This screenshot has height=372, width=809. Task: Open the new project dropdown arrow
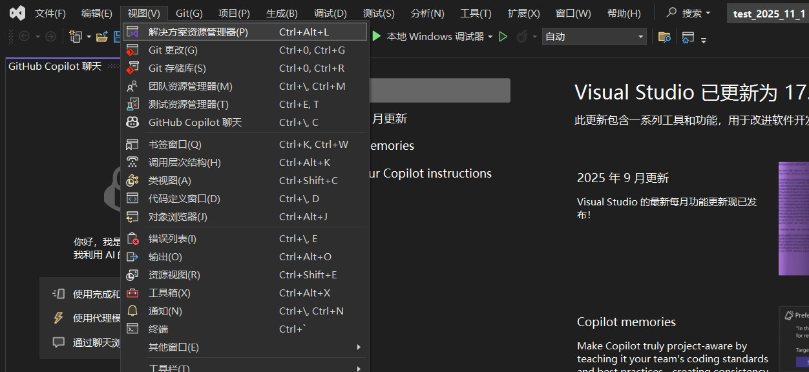pyautogui.click(x=89, y=37)
